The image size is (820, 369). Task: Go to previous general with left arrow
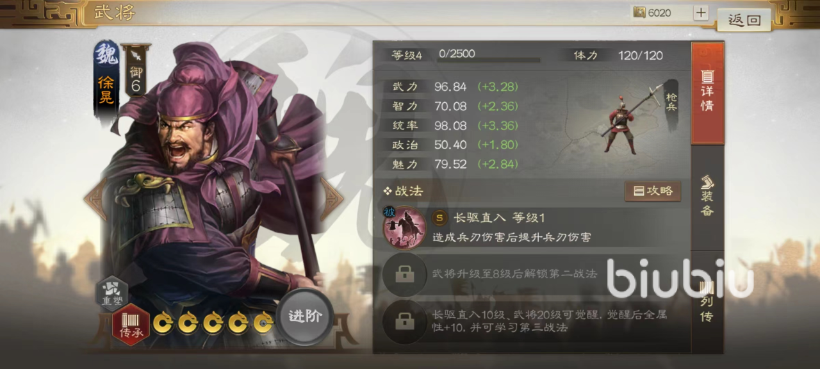tap(95, 199)
